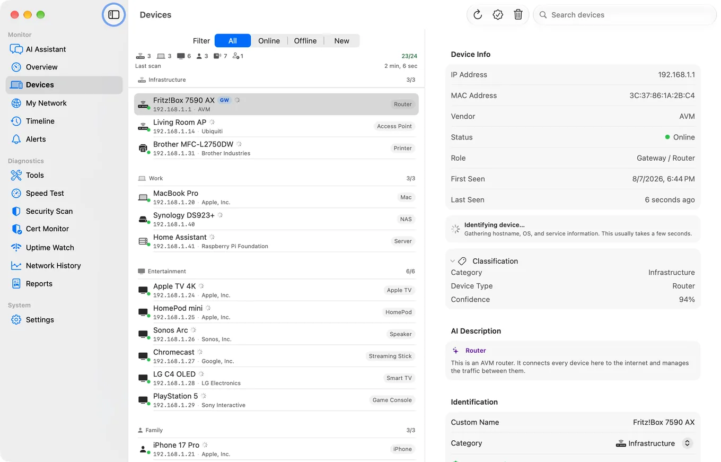Open Settings in sidebar
Screen dimensions: 721x462
[x=64, y=319]
